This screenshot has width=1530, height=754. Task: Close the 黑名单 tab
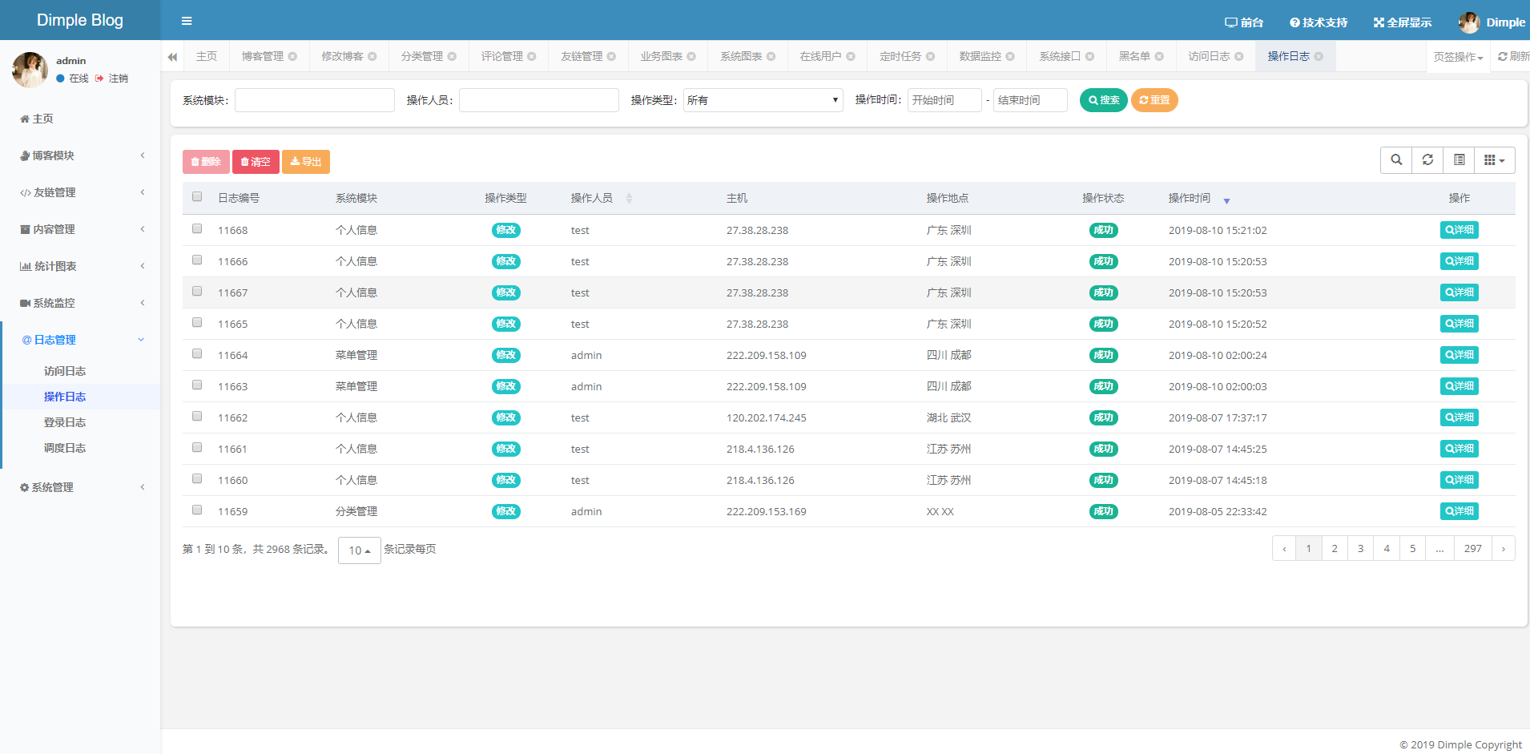point(1159,56)
